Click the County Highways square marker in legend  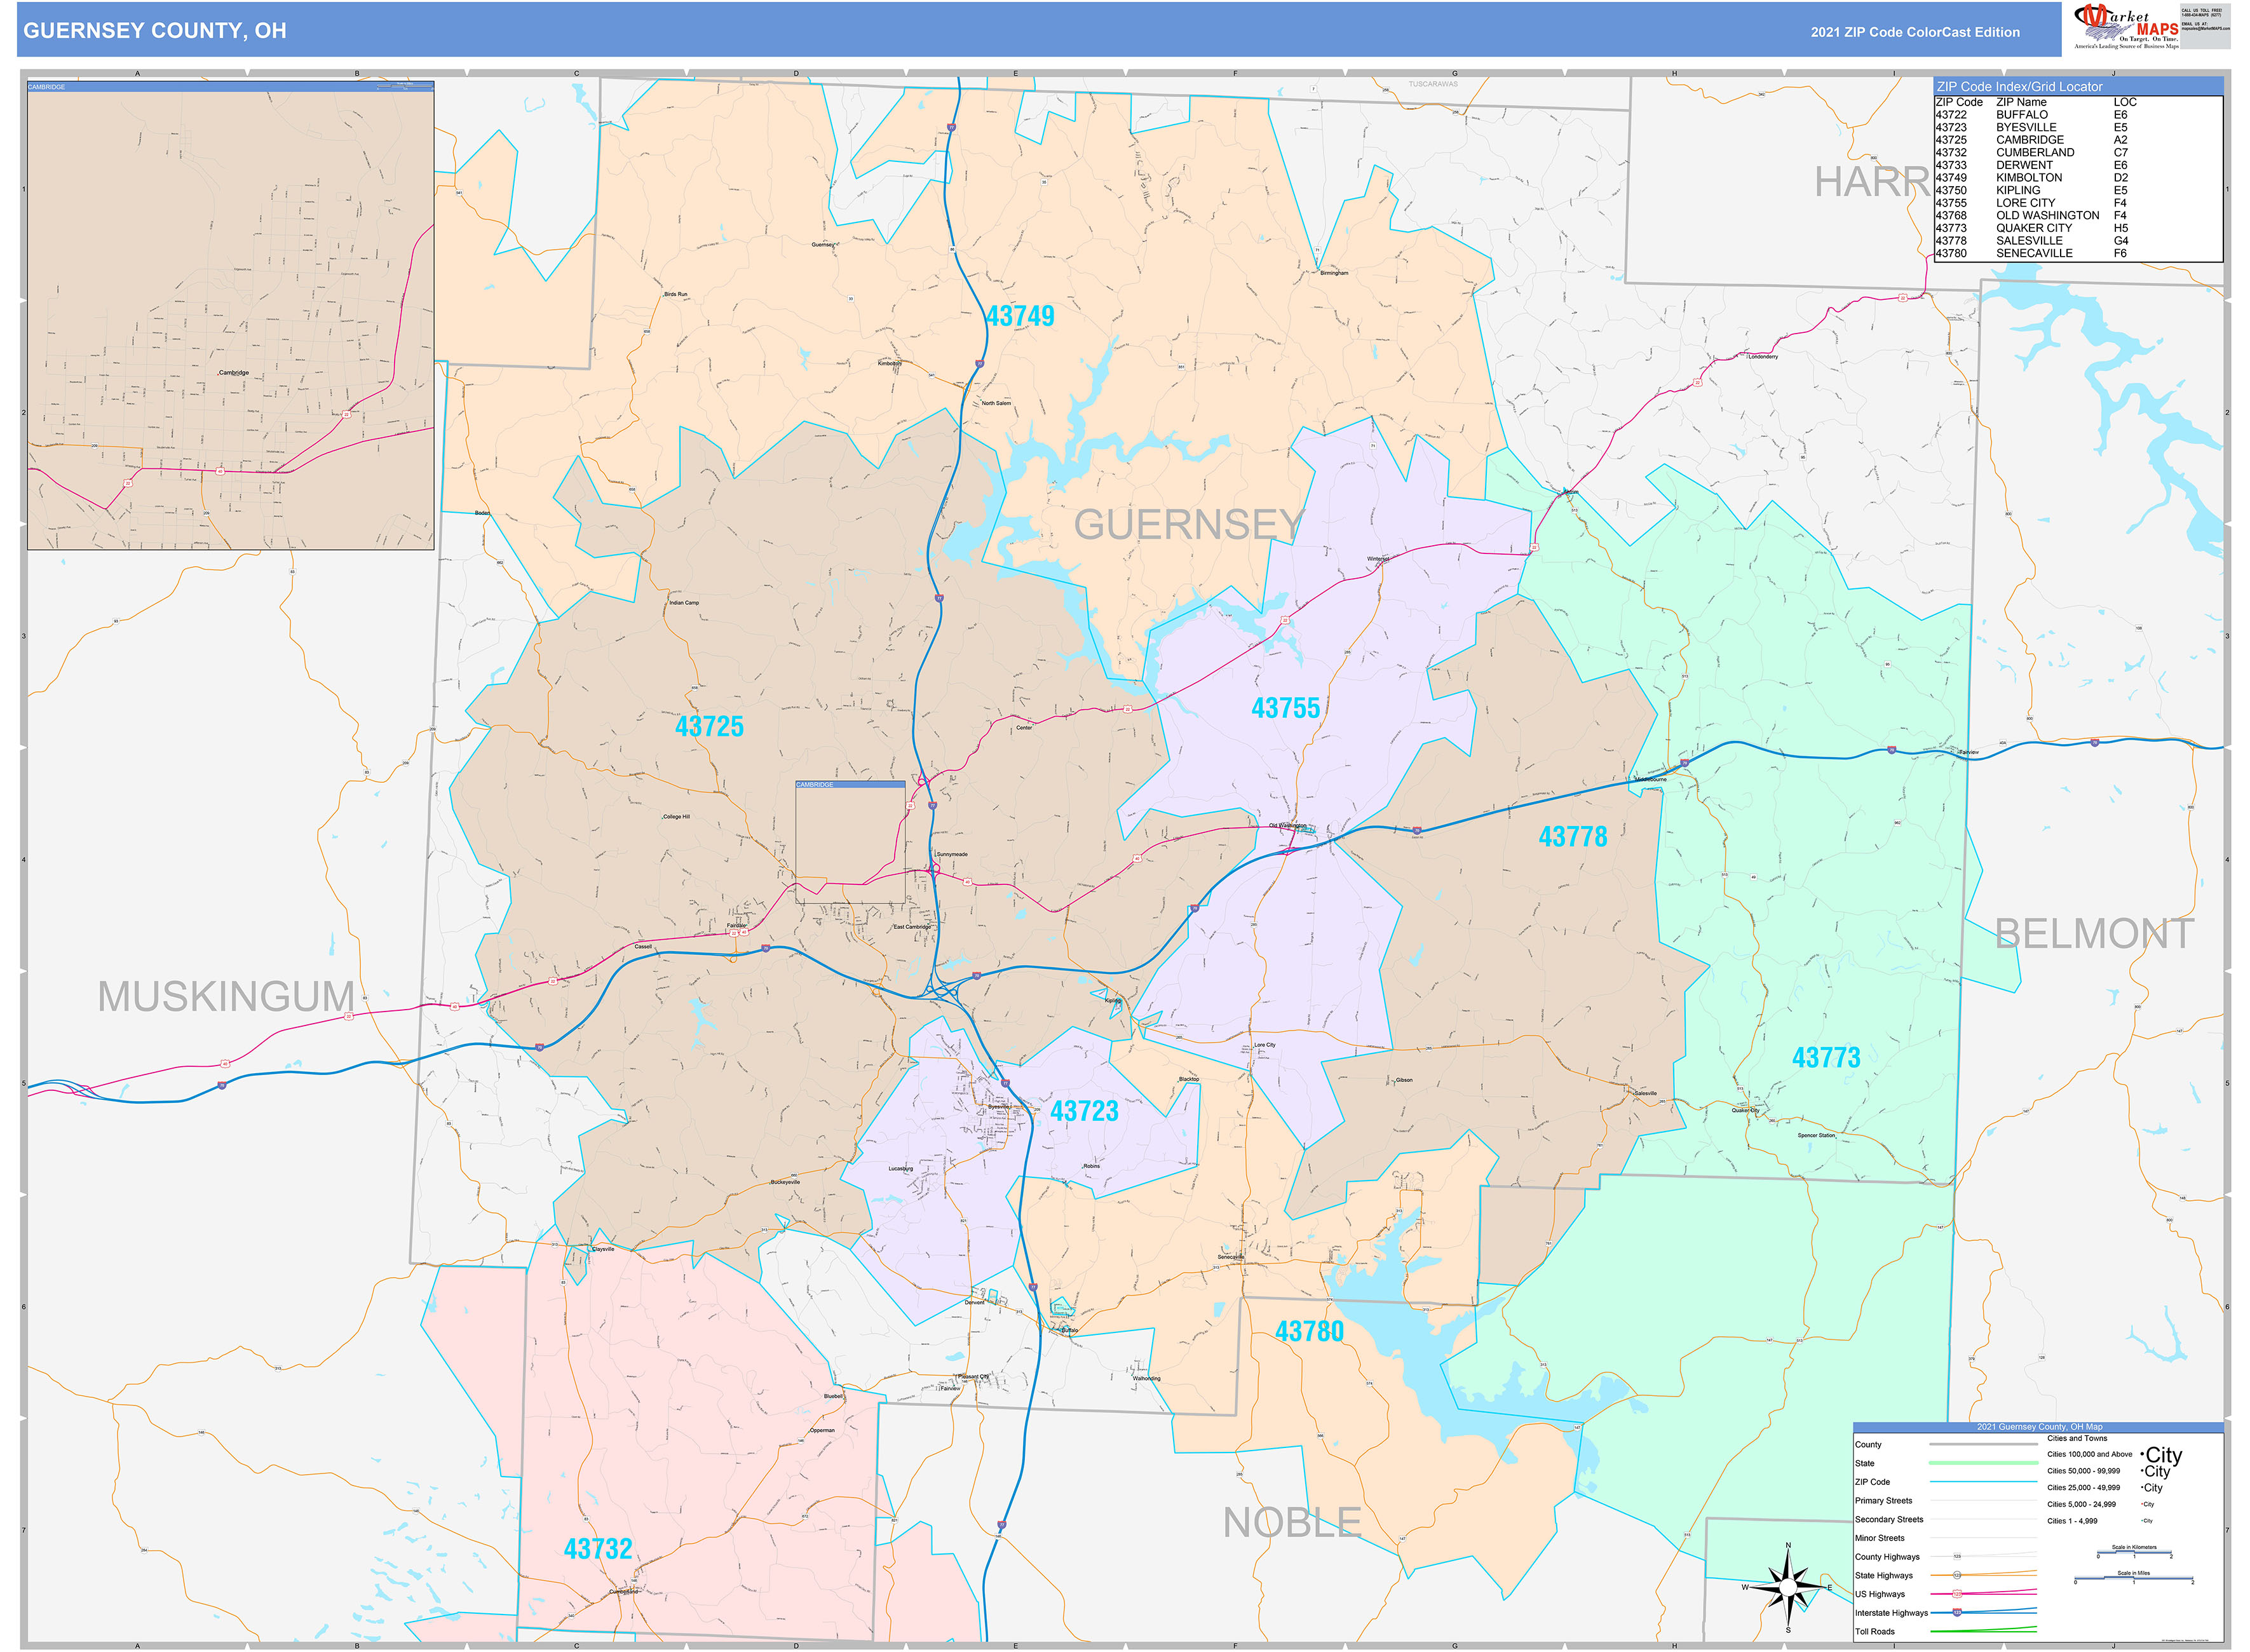(1956, 1557)
